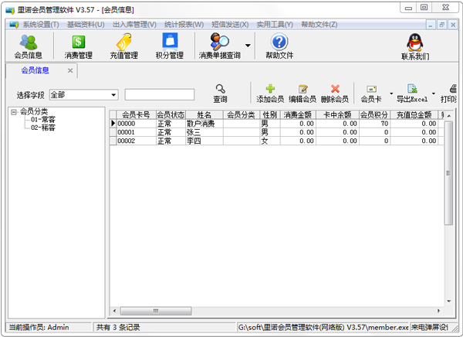This screenshot has height=337, width=463.
Task: Select card number 00002 cell
Action: 136,141
